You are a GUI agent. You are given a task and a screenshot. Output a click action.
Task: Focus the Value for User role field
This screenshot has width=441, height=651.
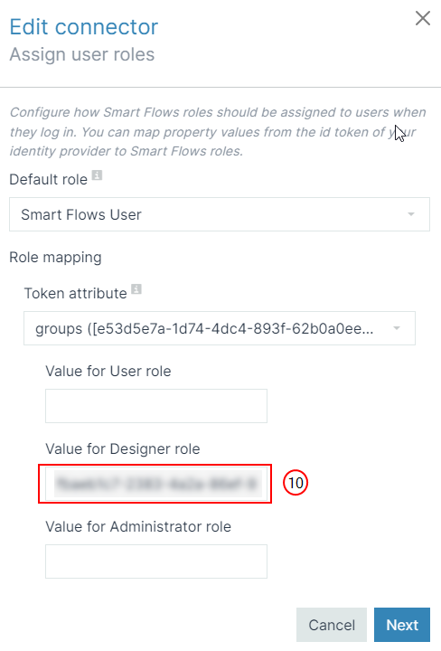[x=156, y=406]
